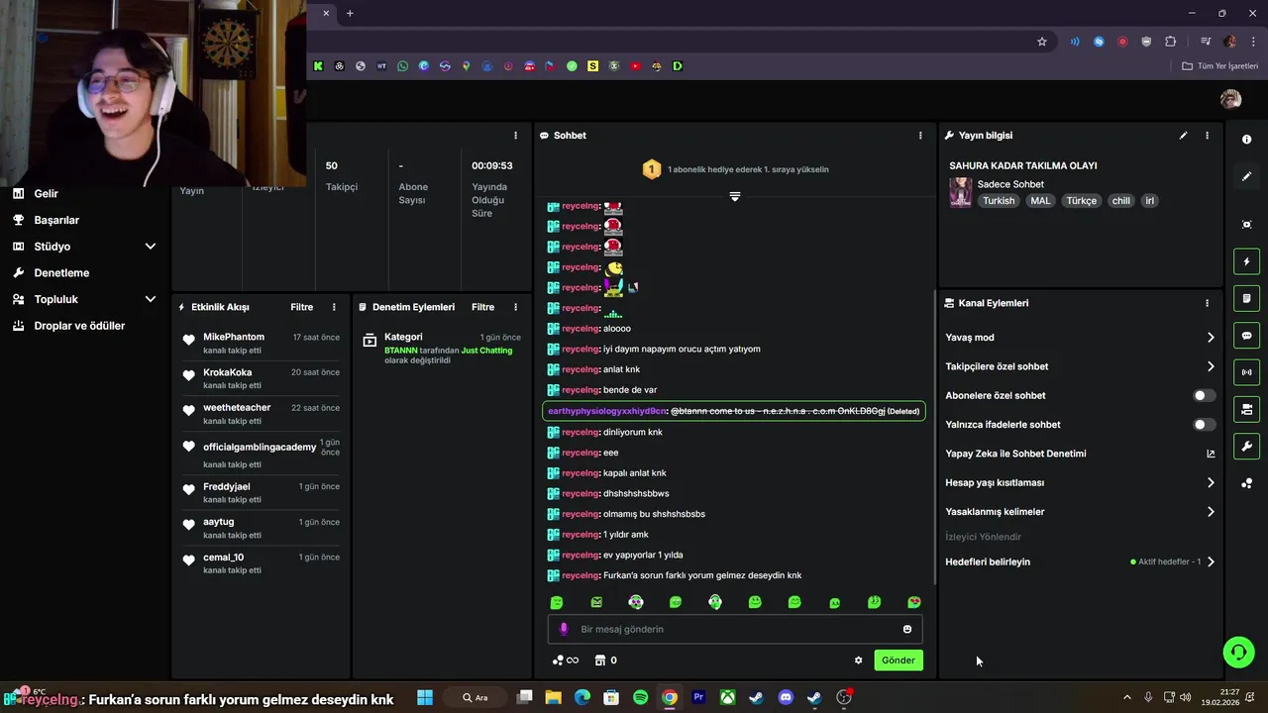Screen dimensions: 1268x713
Task: Open Spotify from the taskbar
Action: point(640,697)
